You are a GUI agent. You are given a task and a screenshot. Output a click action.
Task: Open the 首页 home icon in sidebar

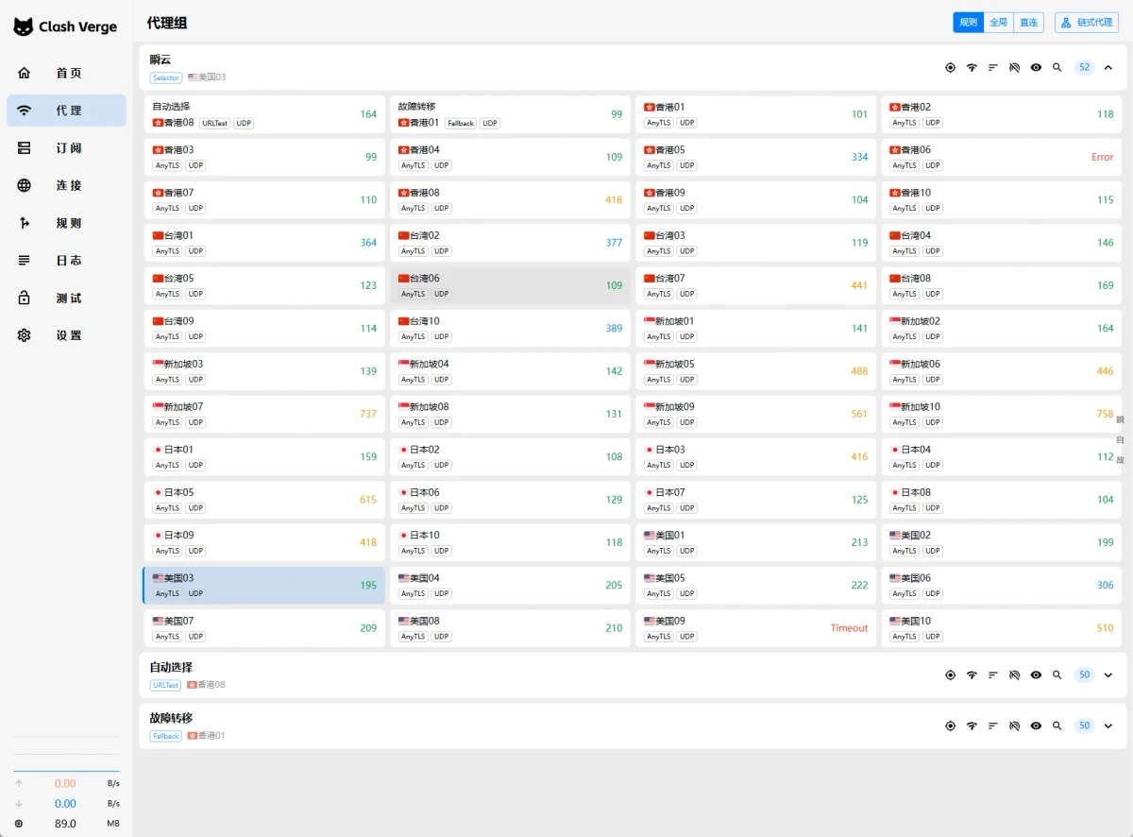click(x=25, y=73)
